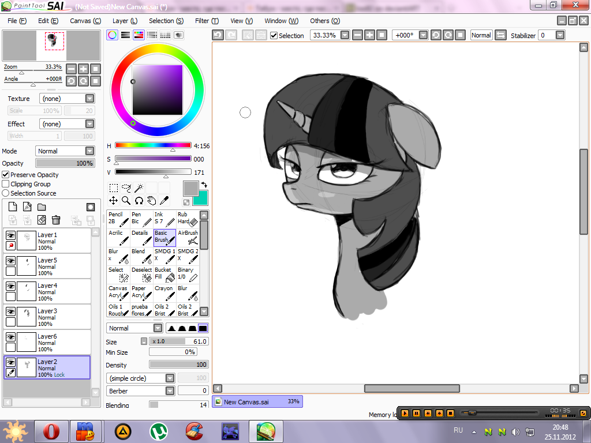Image resolution: width=591 pixels, height=443 pixels.
Task: Choose the Pen Bic brush
Action: coord(141,219)
